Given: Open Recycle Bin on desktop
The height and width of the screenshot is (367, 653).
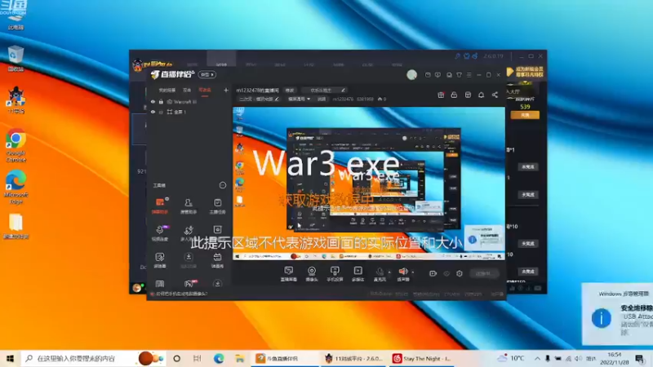Looking at the screenshot, I should pos(16,58).
